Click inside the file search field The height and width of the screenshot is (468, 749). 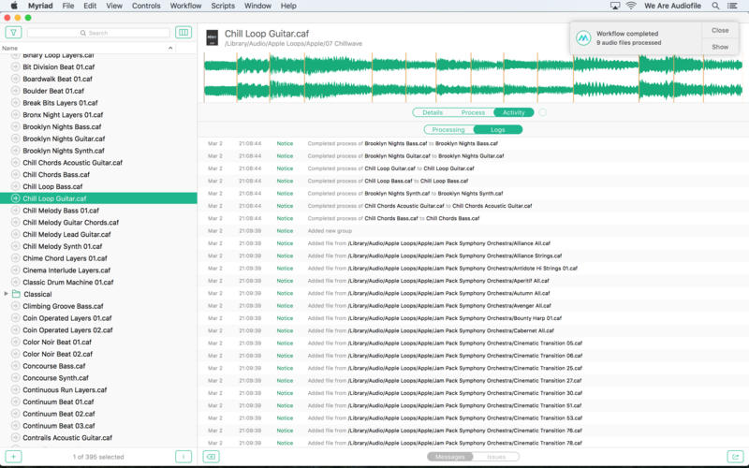98,33
